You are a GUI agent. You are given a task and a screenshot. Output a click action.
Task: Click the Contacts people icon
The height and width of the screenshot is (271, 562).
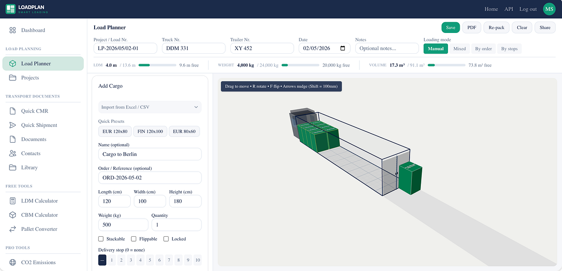[x=13, y=154]
